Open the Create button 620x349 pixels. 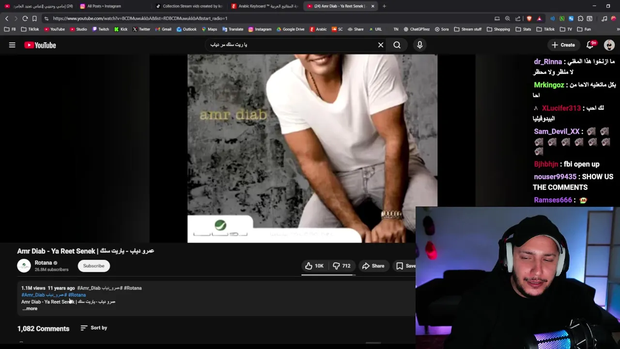point(563,45)
